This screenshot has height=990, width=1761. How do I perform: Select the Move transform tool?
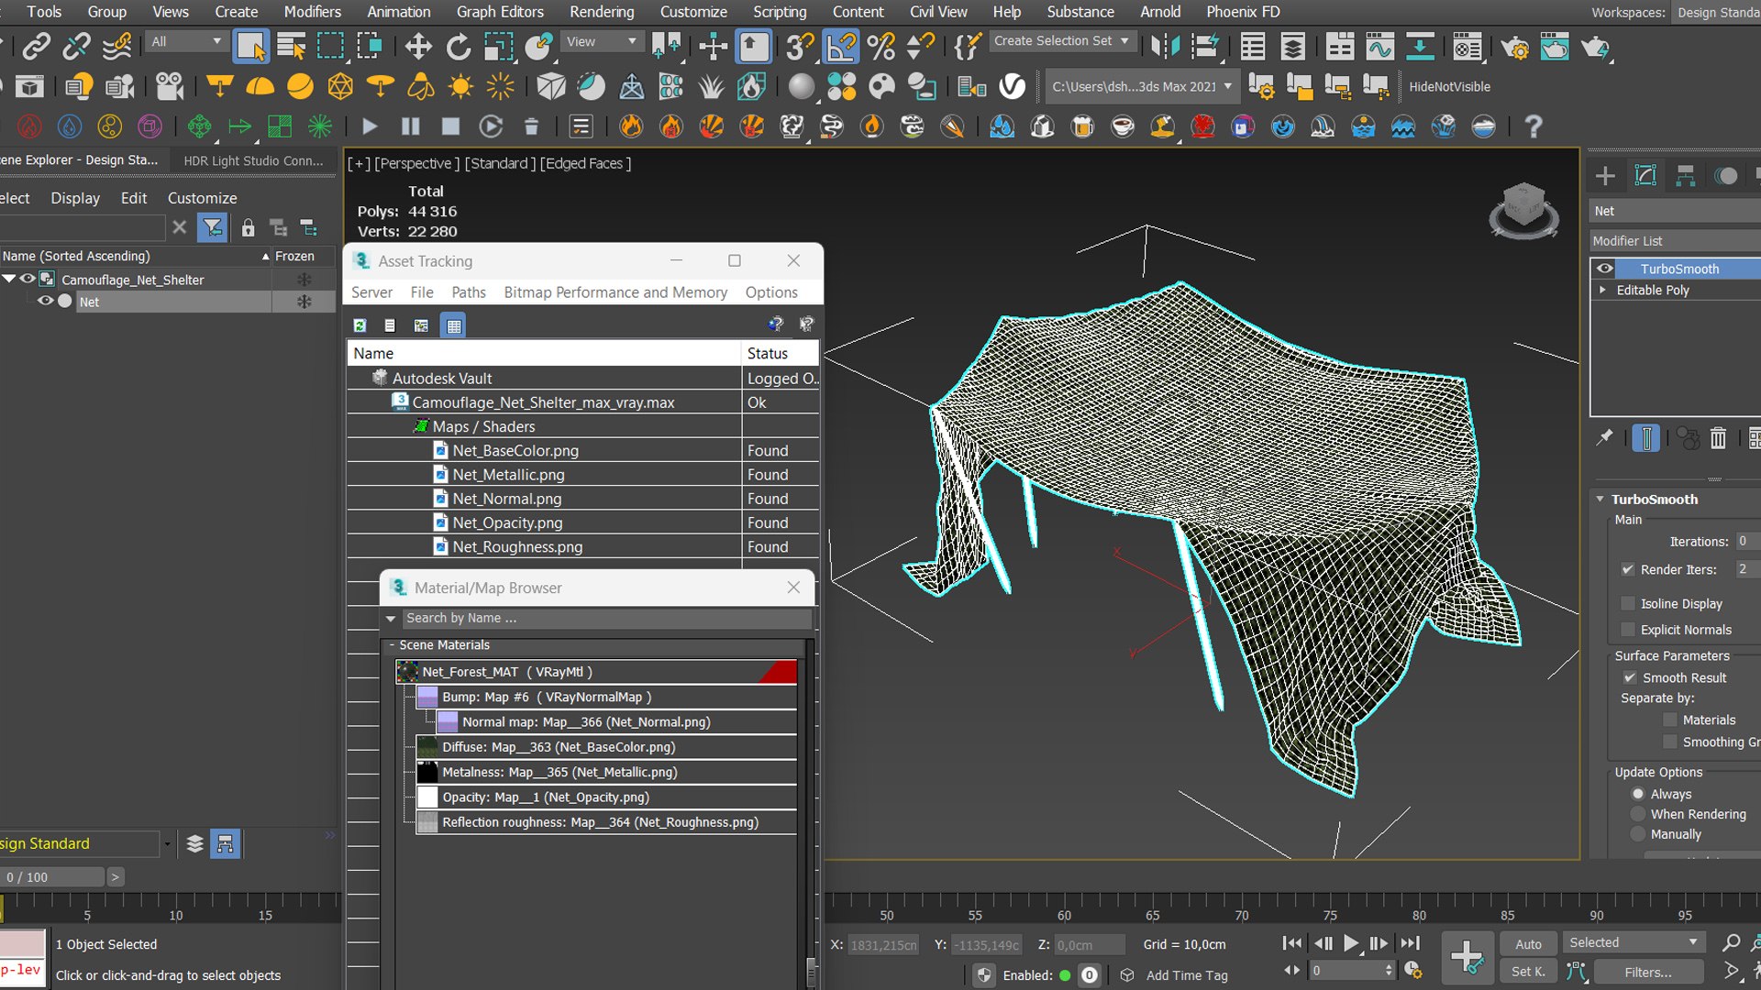pyautogui.click(x=418, y=46)
